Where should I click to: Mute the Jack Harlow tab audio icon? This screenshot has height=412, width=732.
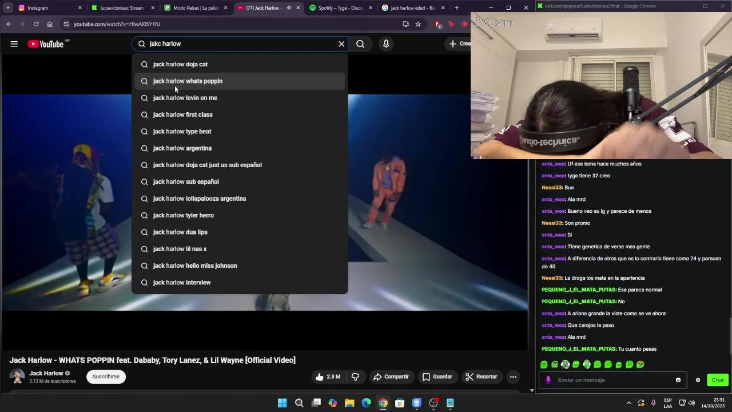289,8
